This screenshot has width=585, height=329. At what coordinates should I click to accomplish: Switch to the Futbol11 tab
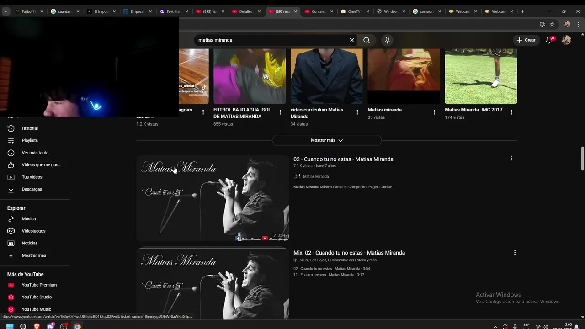pyautogui.click(x=28, y=11)
